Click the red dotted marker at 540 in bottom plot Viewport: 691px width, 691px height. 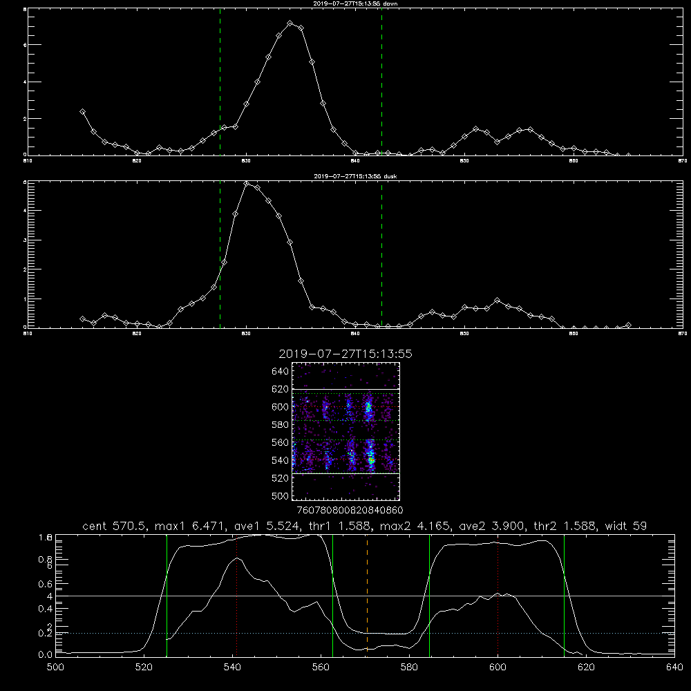point(237,596)
